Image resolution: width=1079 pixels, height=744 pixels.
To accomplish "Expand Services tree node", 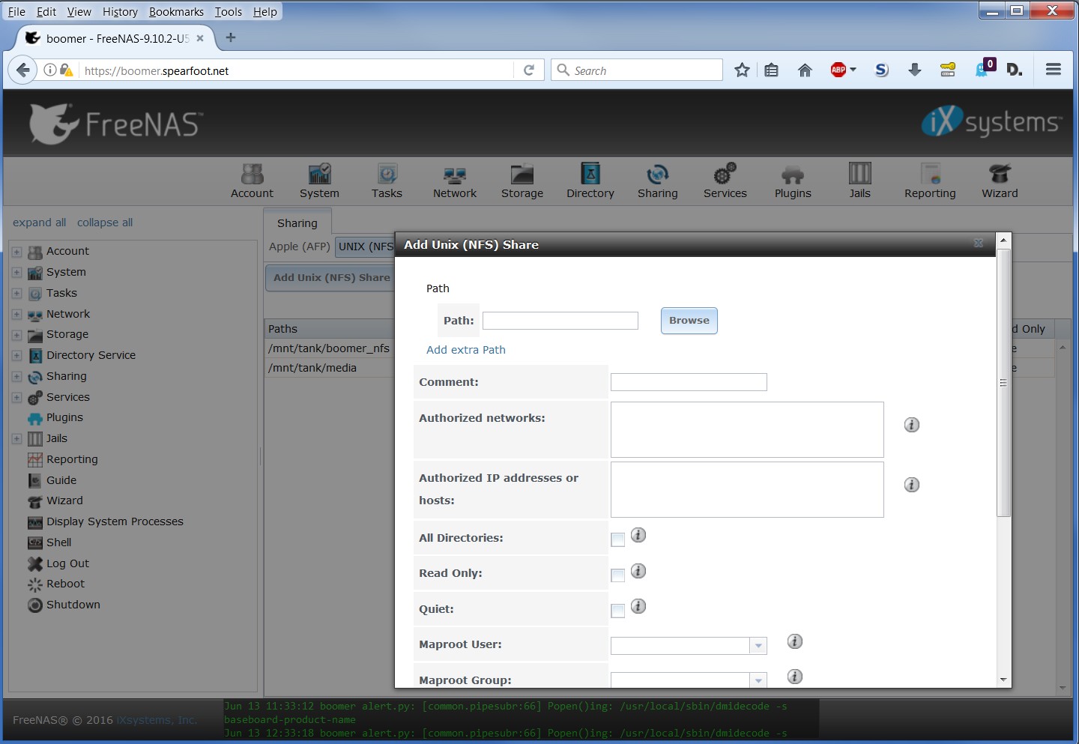I will [x=17, y=398].
